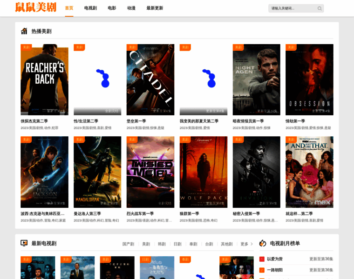This screenshot has height=279, width=354.
Task: Open the title link 堡垒第一季
Action: click(x=136, y=121)
